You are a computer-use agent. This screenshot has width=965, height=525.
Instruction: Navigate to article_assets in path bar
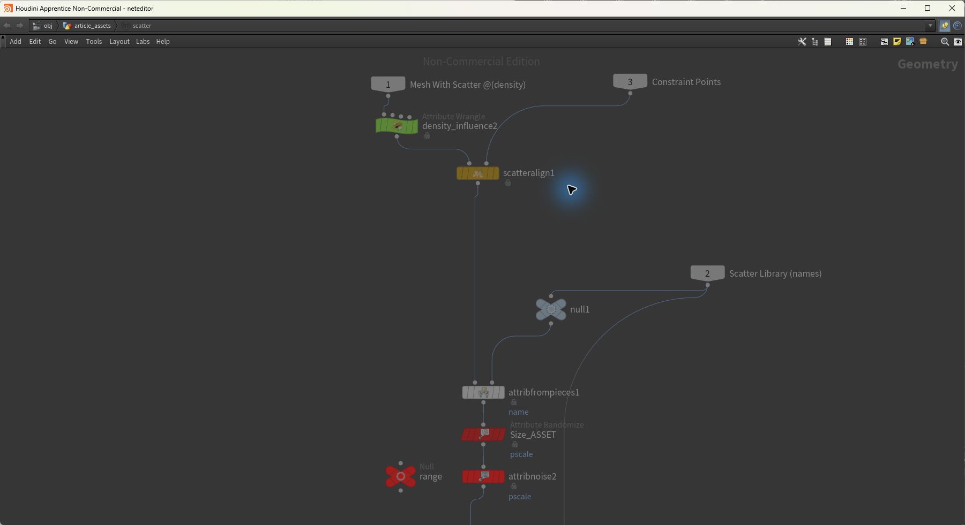[87, 26]
